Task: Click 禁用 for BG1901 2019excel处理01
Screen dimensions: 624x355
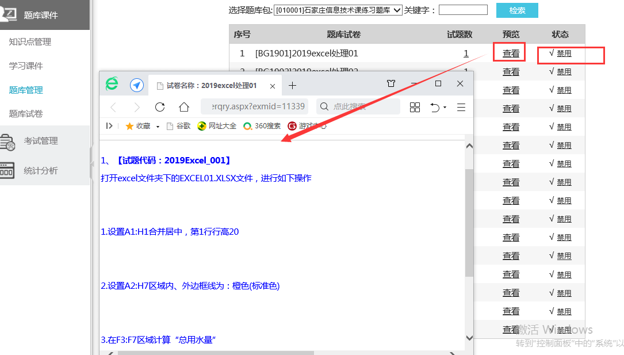Action: tap(564, 54)
